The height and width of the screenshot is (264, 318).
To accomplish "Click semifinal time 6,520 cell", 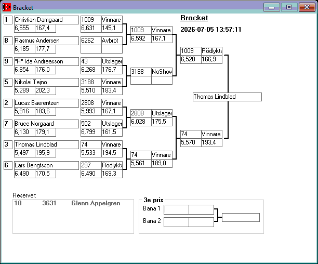I will (191, 59).
